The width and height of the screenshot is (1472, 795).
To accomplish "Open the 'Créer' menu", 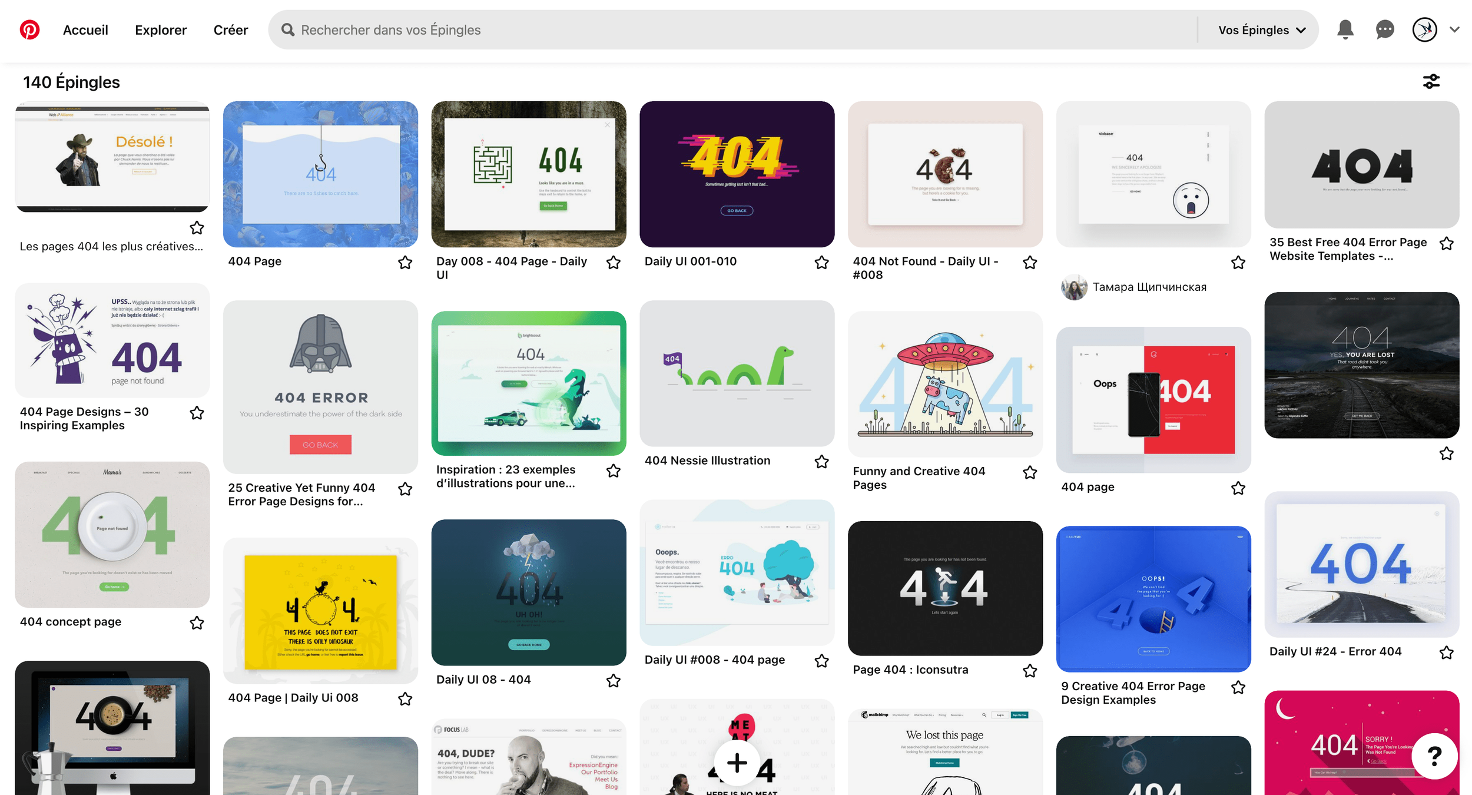I will [x=230, y=30].
